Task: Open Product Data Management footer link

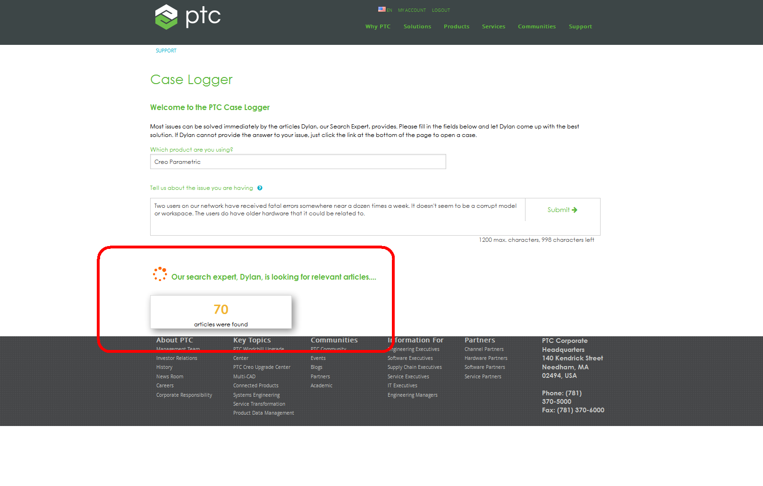Action: tap(263, 413)
